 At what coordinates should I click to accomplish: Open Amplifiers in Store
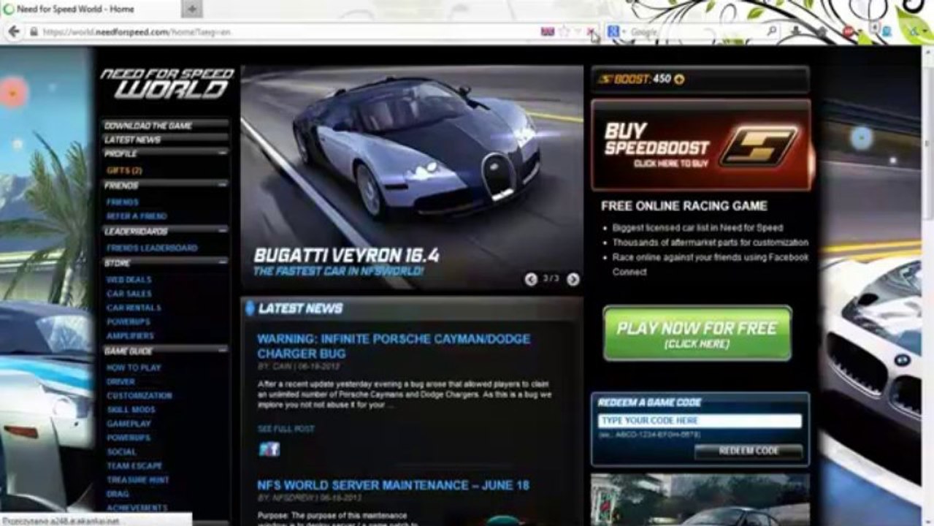(130, 336)
